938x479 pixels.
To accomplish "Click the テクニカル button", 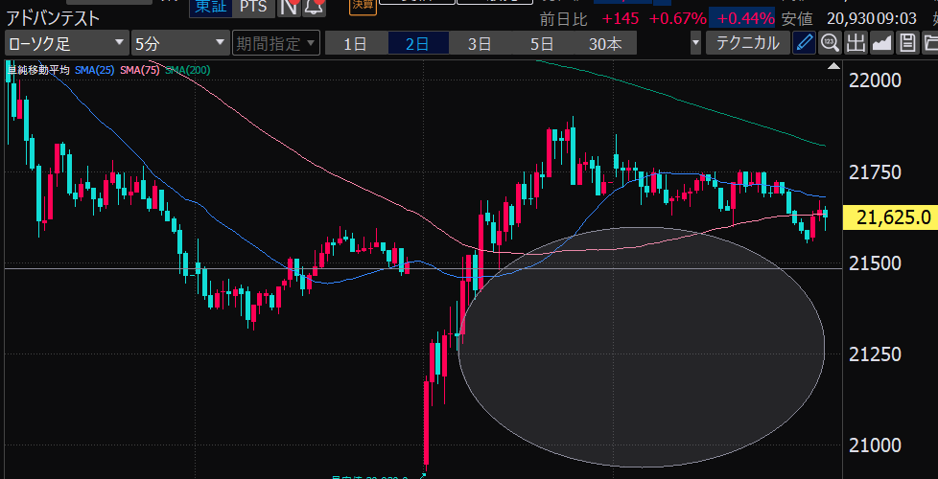I will click(748, 43).
